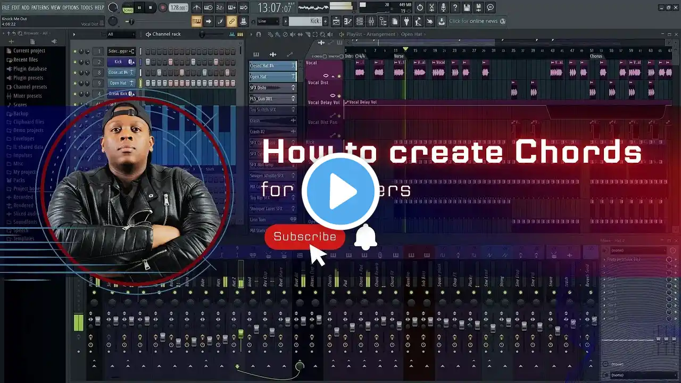Select the playlist Delete tool
The width and height of the screenshot is (681, 383).
(285, 34)
